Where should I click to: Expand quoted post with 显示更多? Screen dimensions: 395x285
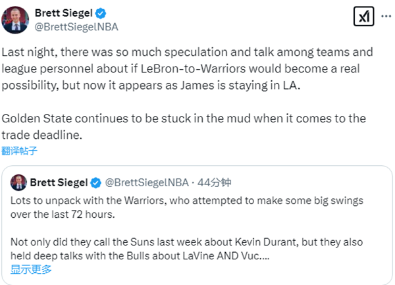click(31, 269)
